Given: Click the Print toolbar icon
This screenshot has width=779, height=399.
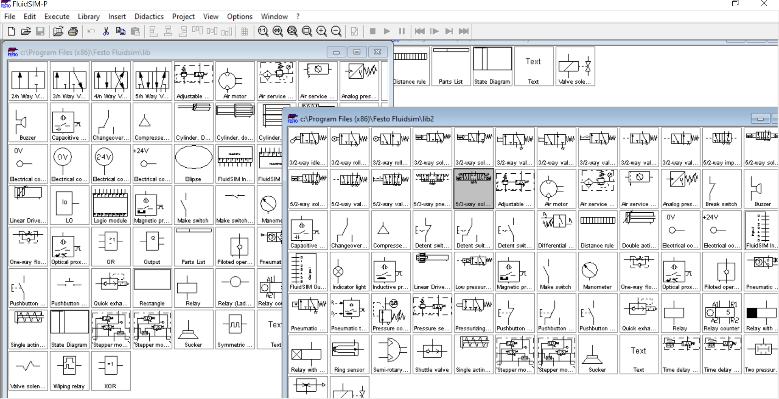Looking at the screenshot, I should 73,31.
